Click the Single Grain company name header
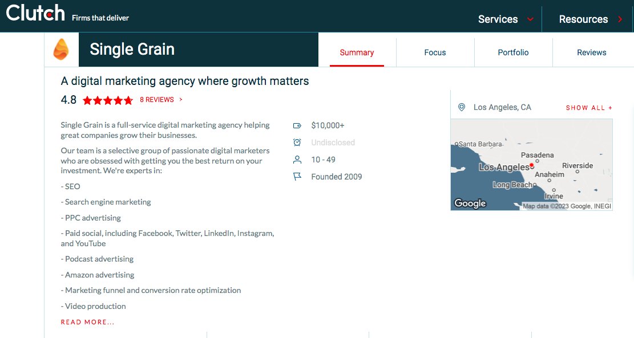This screenshot has height=338, width=634. pyautogui.click(x=132, y=50)
